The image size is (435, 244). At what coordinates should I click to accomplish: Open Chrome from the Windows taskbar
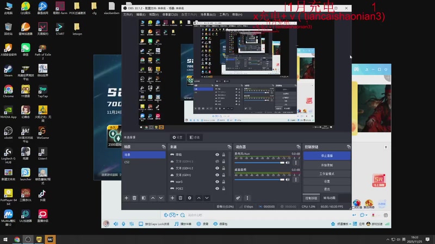tap(17, 240)
